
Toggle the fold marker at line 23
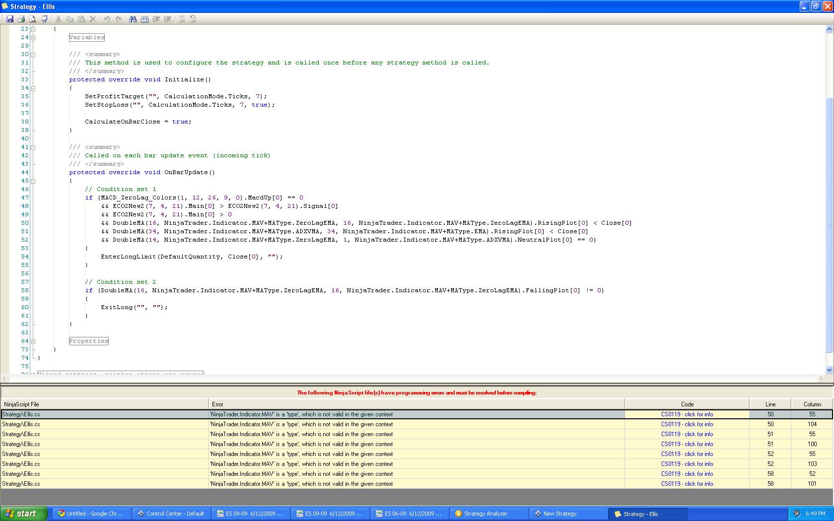pyautogui.click(x=33, y=29)
